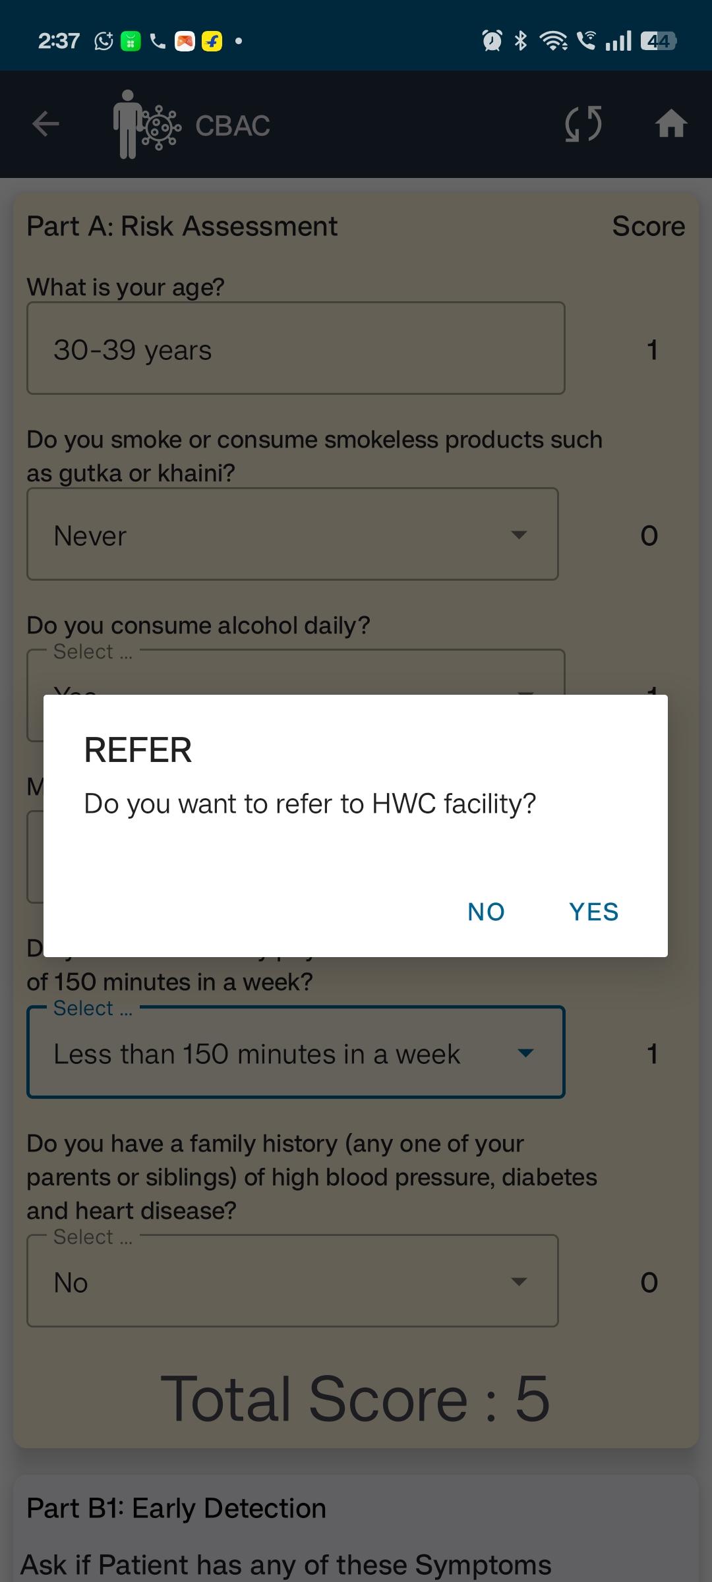Expand the physical activity minutes dropdown

(296, 1052)
